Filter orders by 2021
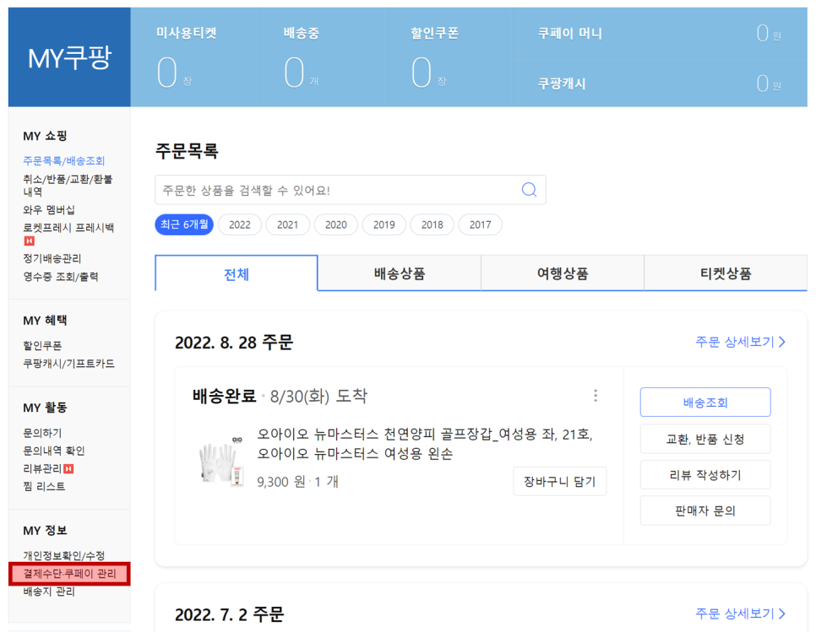The height and width of the screenshot is (632, 816). point(287,224)
